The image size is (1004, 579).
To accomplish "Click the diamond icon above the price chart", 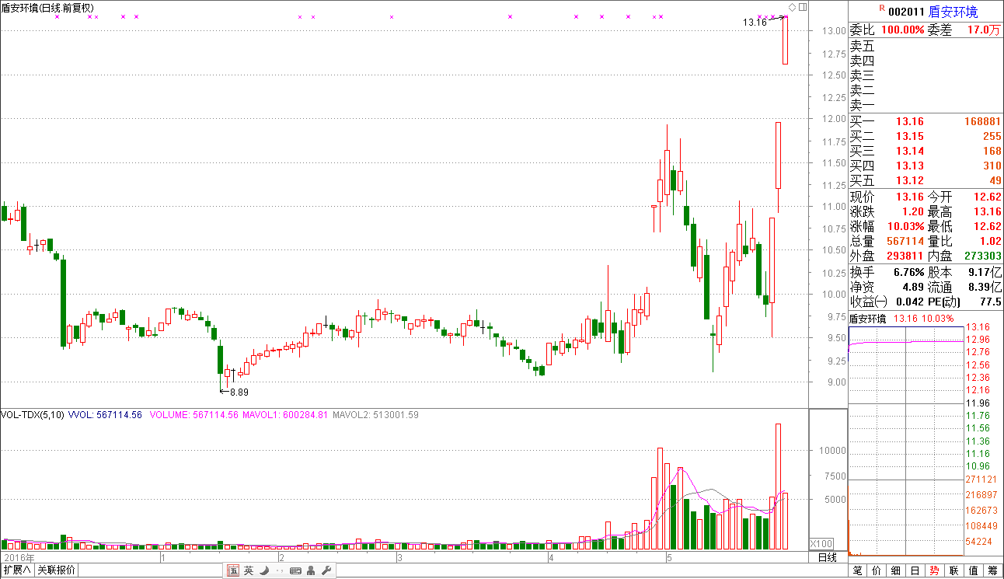I will (x=792, y=7).
